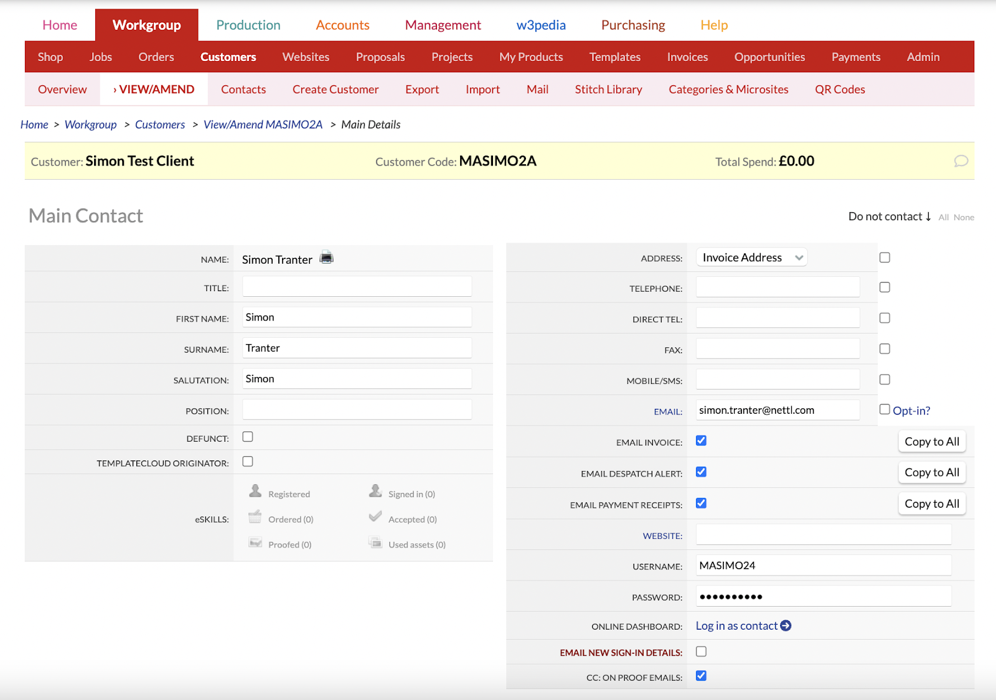Go to the Overview sub-tab
The width and height of the screenshot is (996, 700).
pyautogui.click(x=62, y=89)
